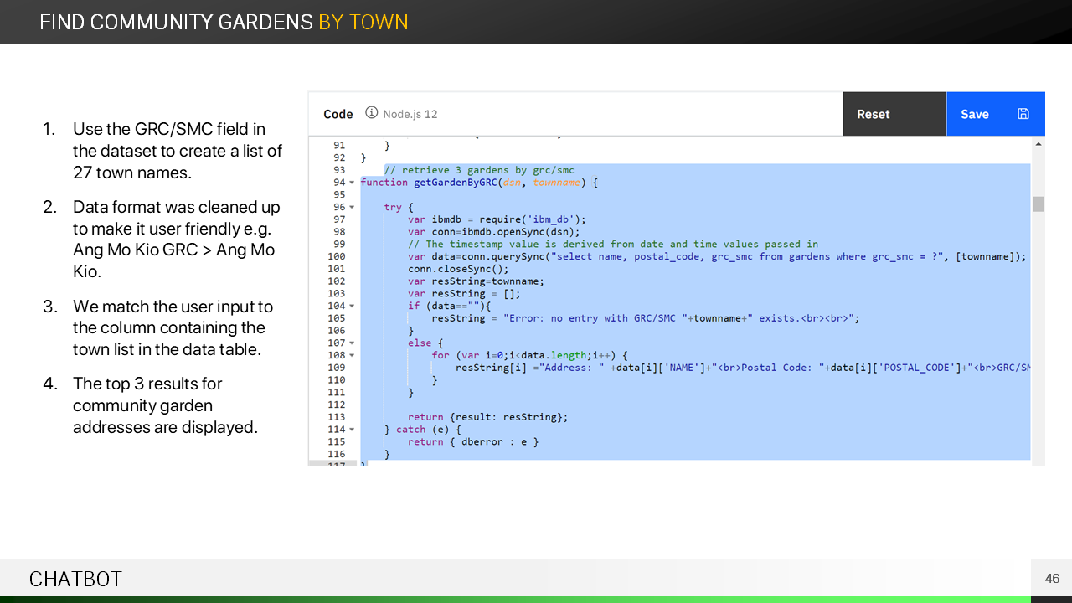The width and height of the screenshot is (1072, 603).
Task: Click the floppy disk save icon
Action: tap(1023, 114)
